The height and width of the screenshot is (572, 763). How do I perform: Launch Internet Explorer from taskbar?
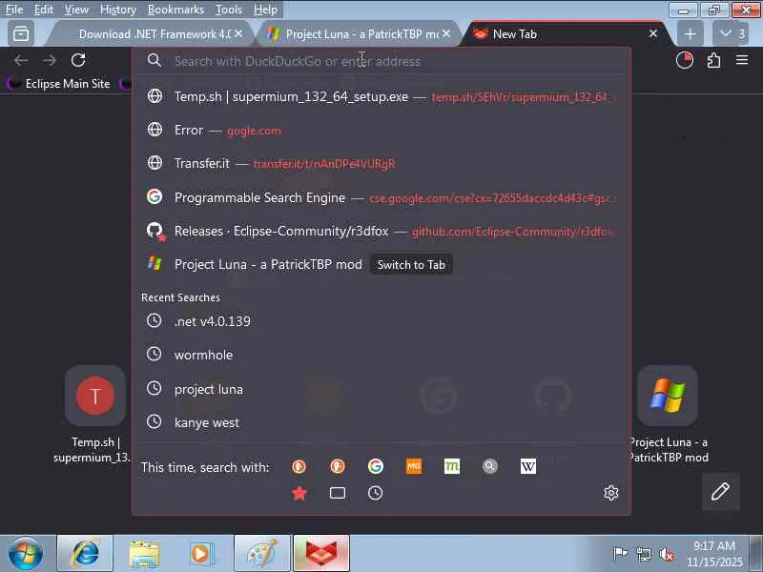pyautogui.click(x=85, y=554)
